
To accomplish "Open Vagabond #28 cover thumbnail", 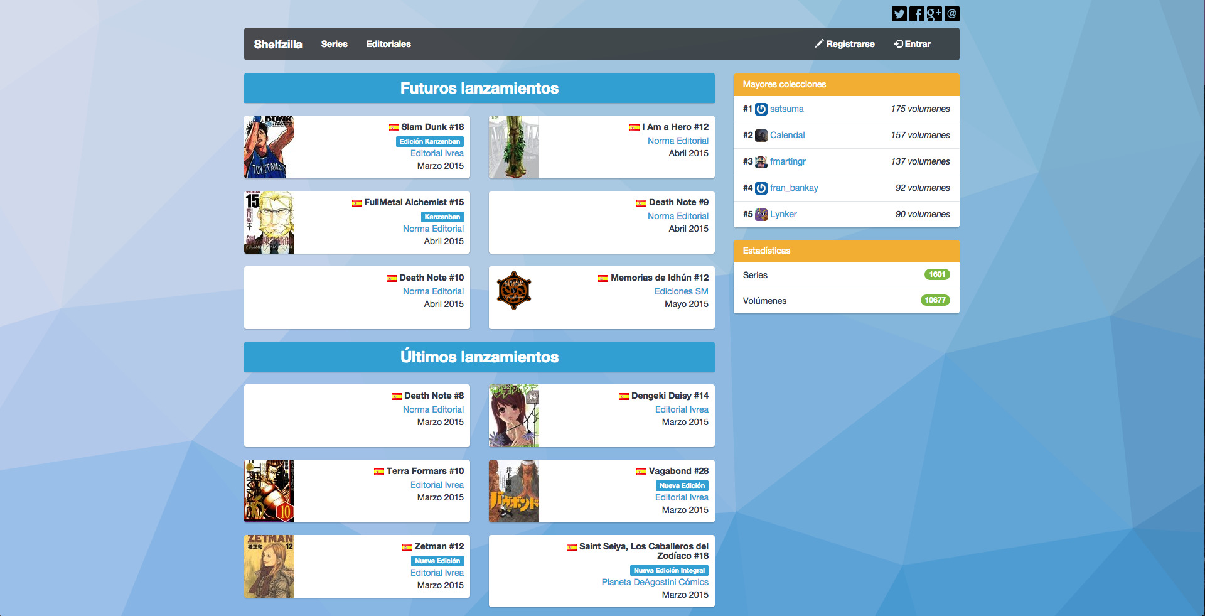I will 514,491.
